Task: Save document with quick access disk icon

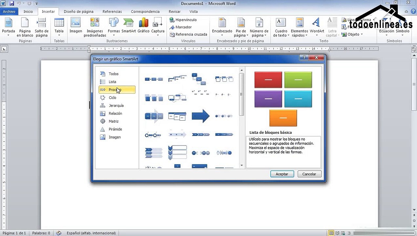Action: (11, 4)
